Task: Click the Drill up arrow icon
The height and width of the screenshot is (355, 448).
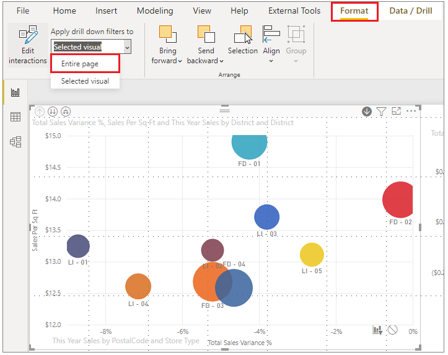Action: click(x=40, y=112)
